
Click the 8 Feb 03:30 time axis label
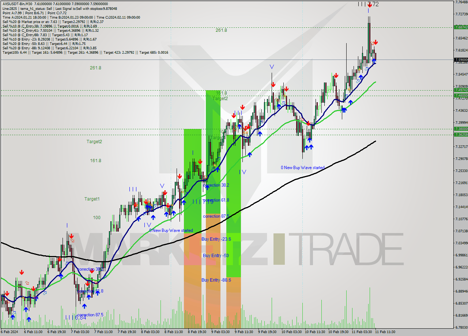[150, 332]
